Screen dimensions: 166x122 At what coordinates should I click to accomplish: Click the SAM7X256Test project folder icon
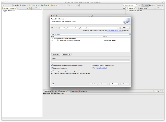click(5, 11)
